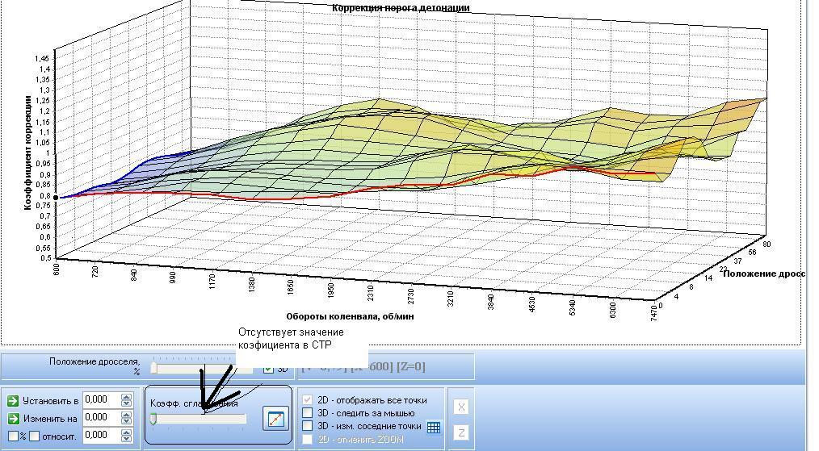Screen dimensions: 819x451
Task: Click the RPM axis label 4530
Action: 531,304
